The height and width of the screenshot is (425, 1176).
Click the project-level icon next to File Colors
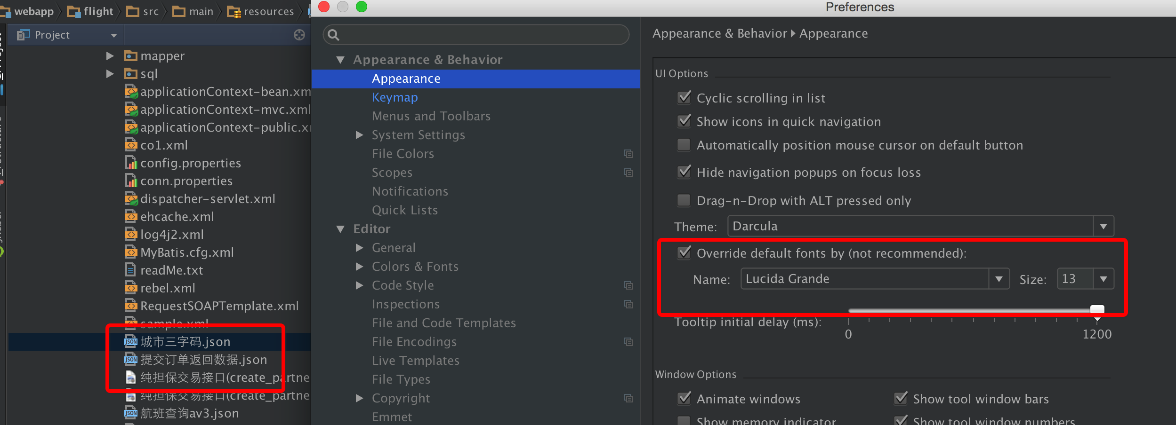coord(628,154)
